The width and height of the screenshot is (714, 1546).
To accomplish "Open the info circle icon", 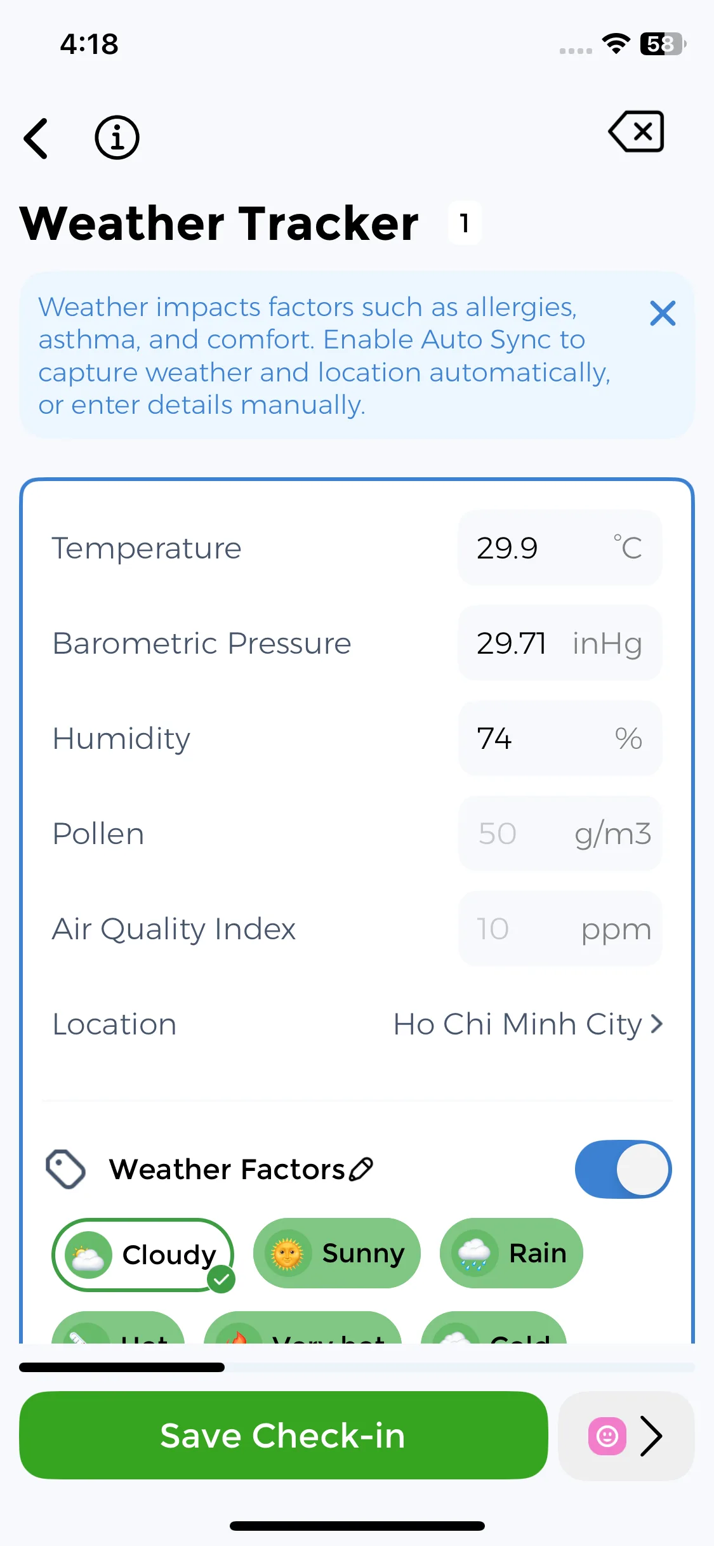I will point(117,138).
